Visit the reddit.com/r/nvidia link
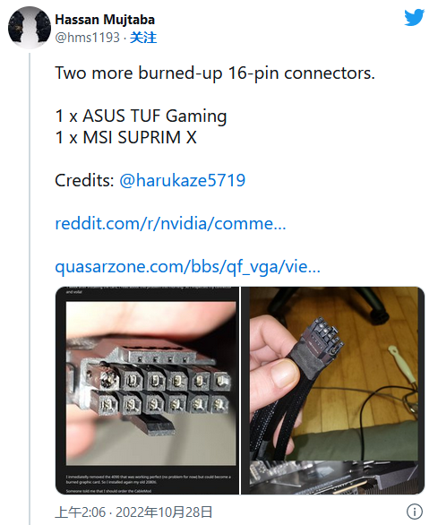Image resolution: width=438 pixels, height=525 pixels. click(170, 223)
